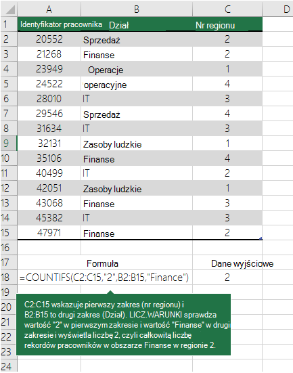Select column A header
Screen dimensions: 293x373
49,9
